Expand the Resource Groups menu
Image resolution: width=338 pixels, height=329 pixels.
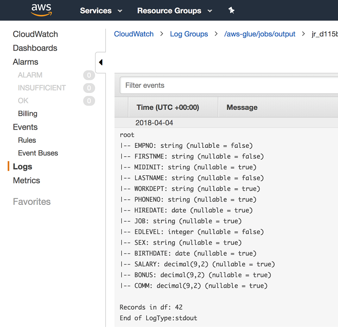(174, 11)
